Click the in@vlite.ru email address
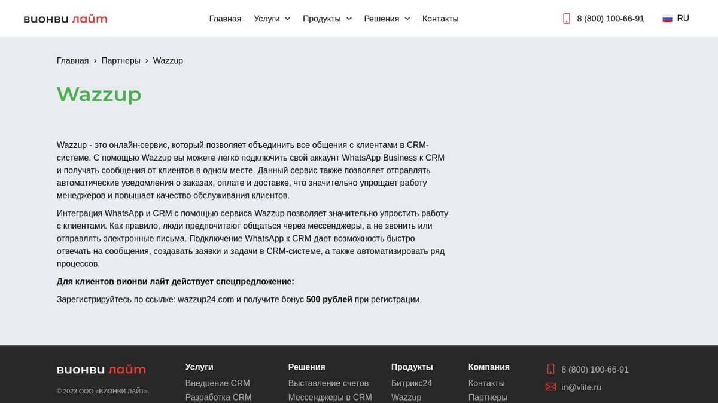This screenshot has width=718, height=403. (x=581, y=387)
